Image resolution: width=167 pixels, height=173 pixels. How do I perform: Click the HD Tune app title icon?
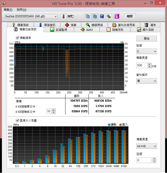point(4,4)
